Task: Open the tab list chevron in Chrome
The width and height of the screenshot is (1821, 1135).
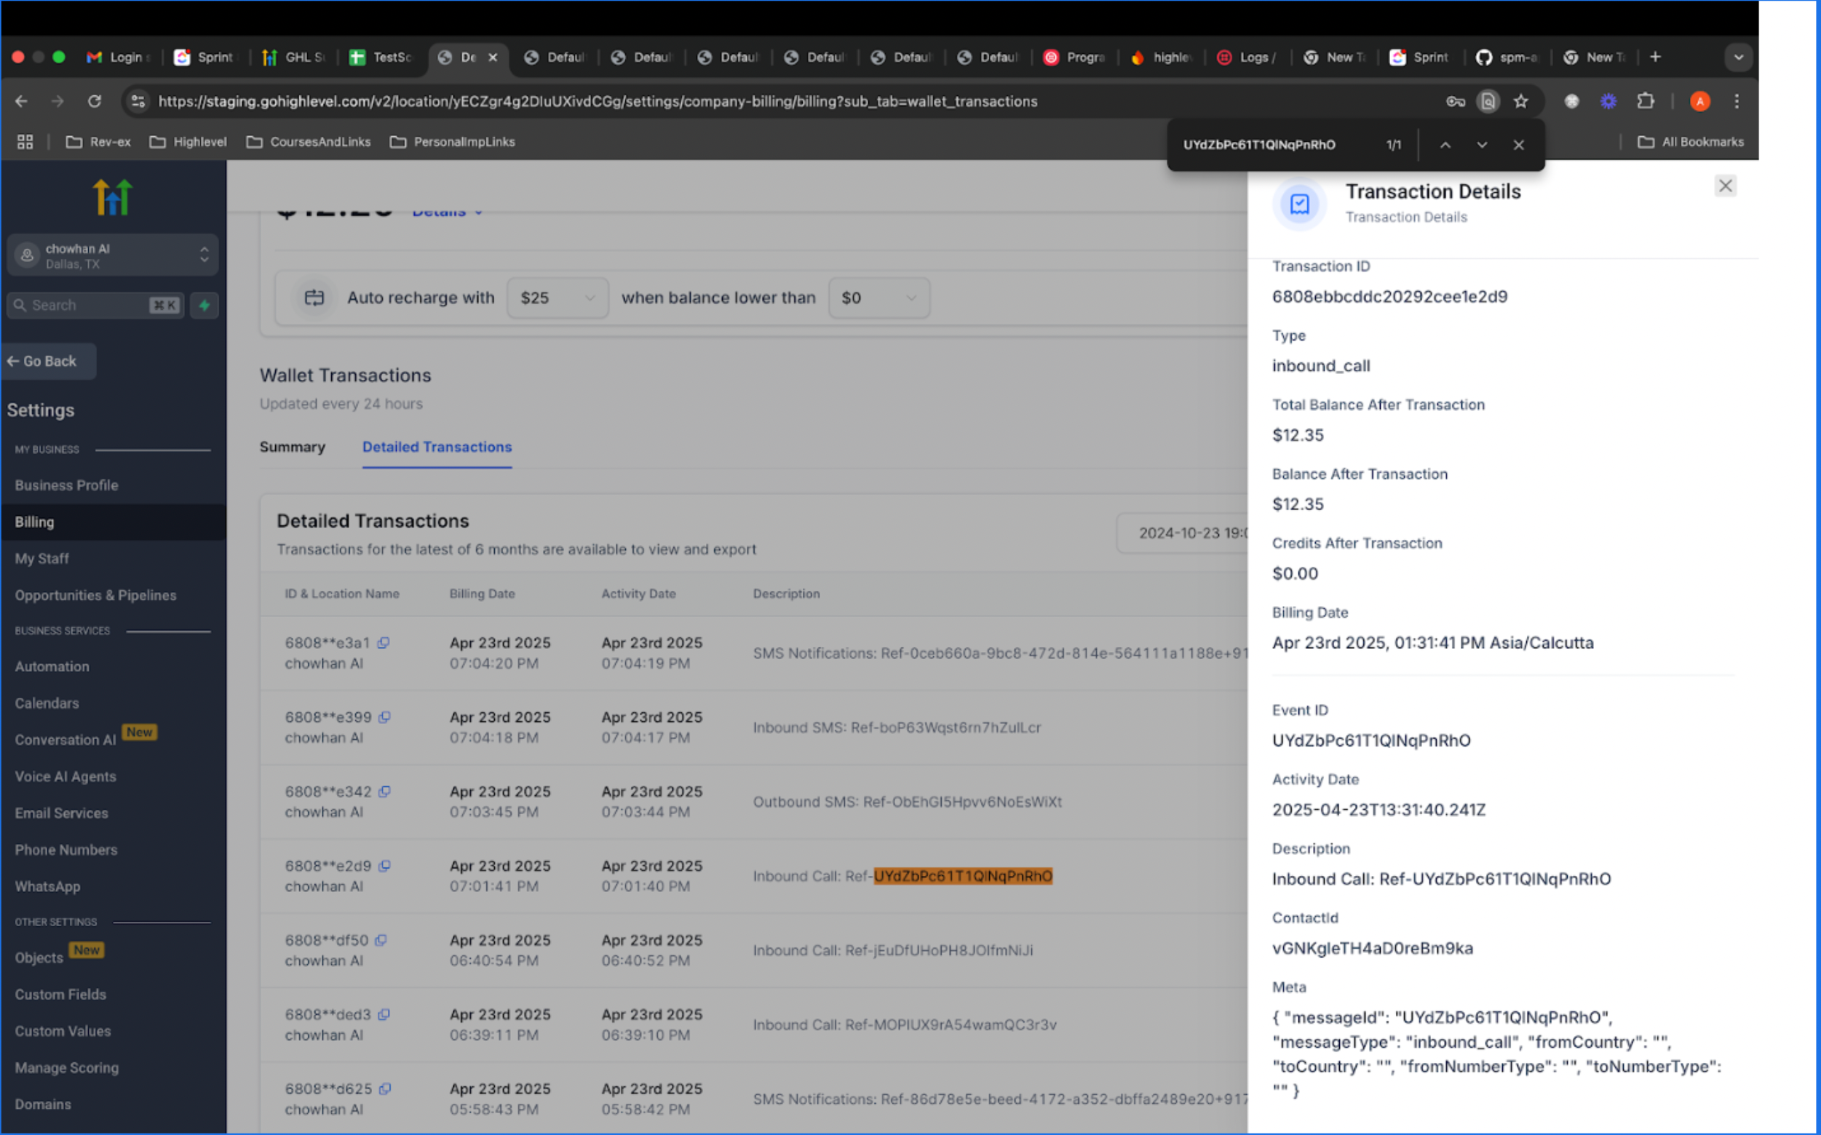Action: [x=1737, y=57]
